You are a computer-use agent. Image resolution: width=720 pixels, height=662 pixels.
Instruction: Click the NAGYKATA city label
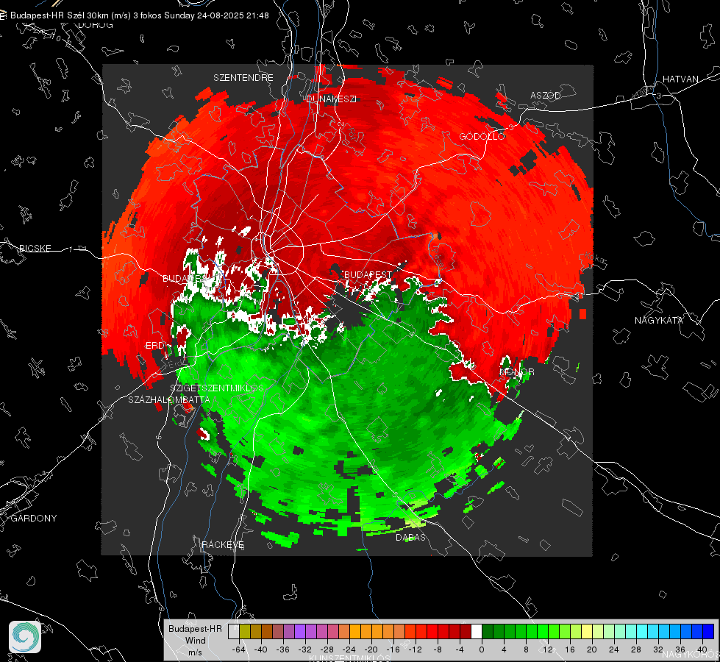click(x=659, y=320)
